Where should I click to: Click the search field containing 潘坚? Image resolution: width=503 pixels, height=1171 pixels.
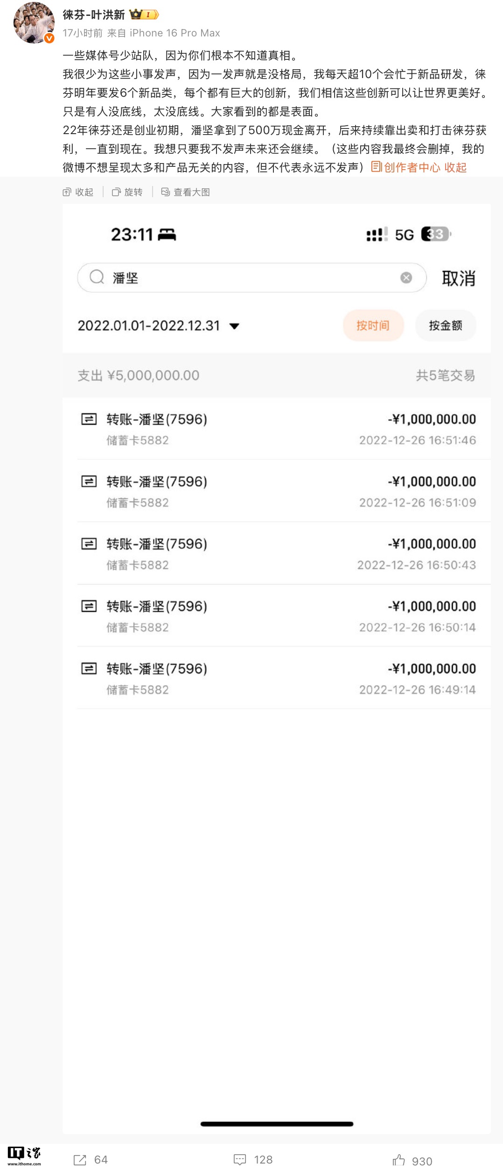click(x=252, y=278)
